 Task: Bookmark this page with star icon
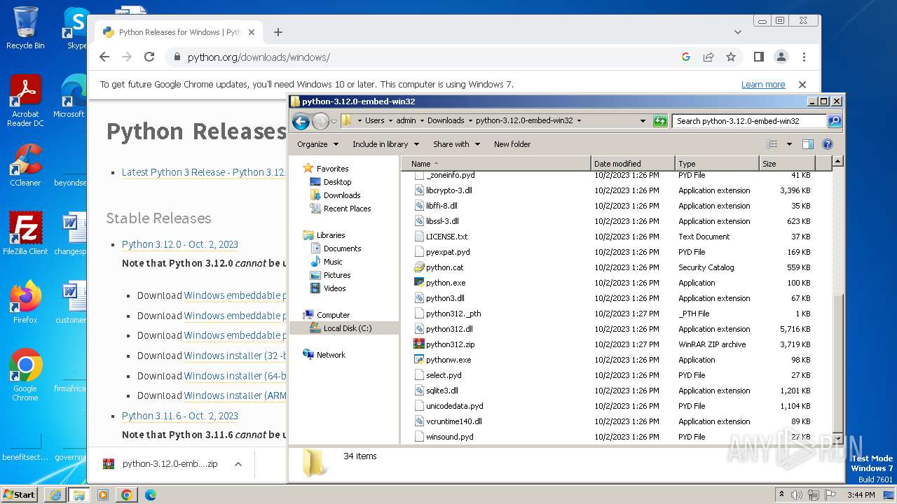731,57
